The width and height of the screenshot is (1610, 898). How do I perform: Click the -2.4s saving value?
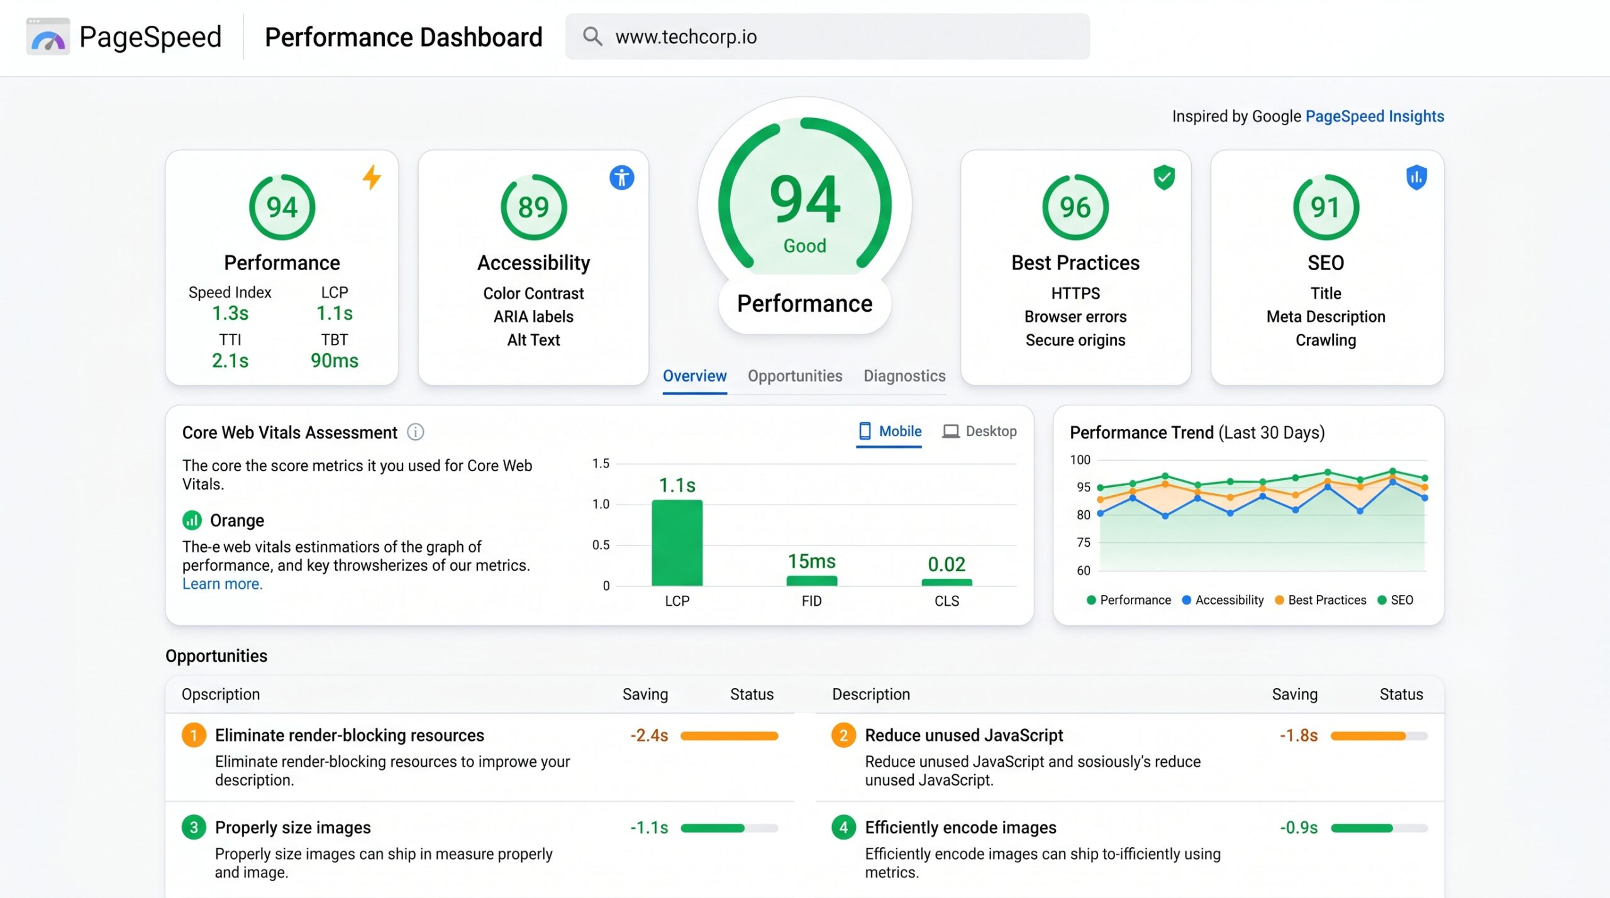coord(649,735)
